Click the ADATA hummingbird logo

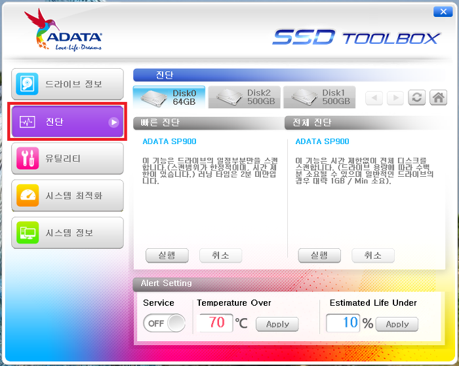[x=63, y=30]
